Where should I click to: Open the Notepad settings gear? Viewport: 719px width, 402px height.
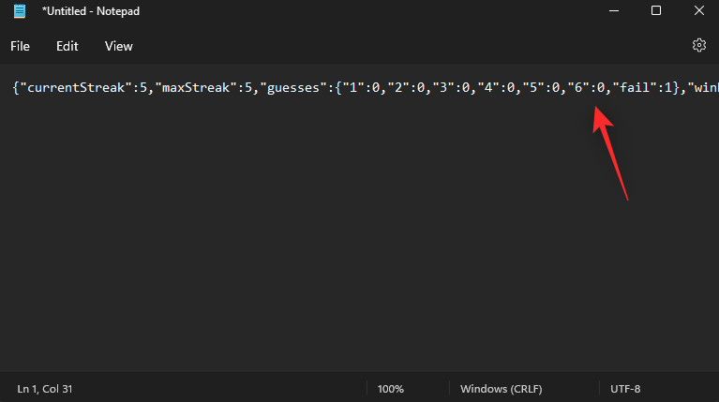point(698,45)
